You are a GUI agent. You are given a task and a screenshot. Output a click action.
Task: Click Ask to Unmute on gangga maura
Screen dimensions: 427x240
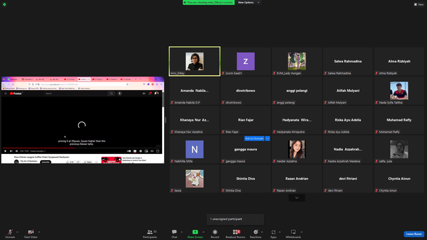(254, 139)
